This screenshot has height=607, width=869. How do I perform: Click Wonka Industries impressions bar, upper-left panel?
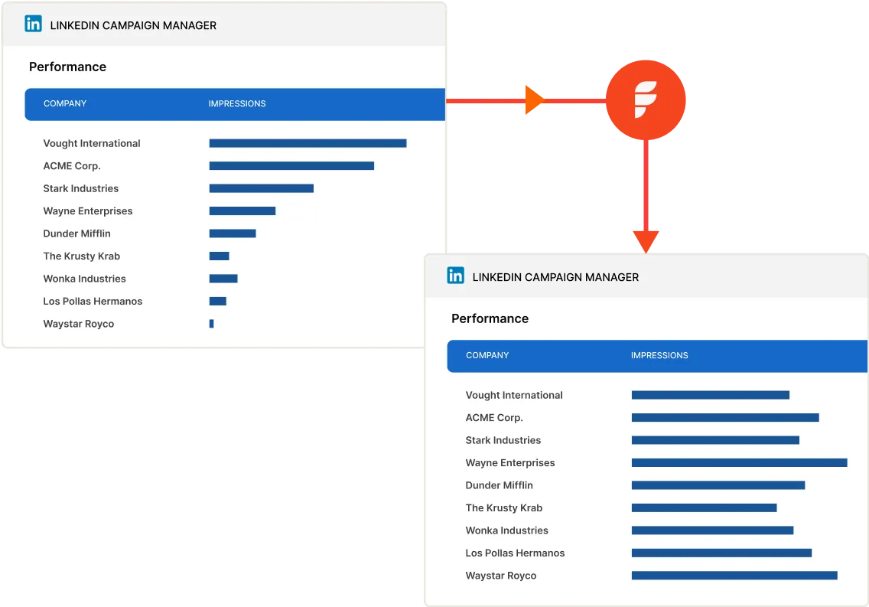click(223, 279)
